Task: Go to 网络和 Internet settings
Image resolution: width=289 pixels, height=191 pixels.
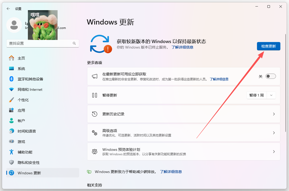Action: click(x=43, y=89)
